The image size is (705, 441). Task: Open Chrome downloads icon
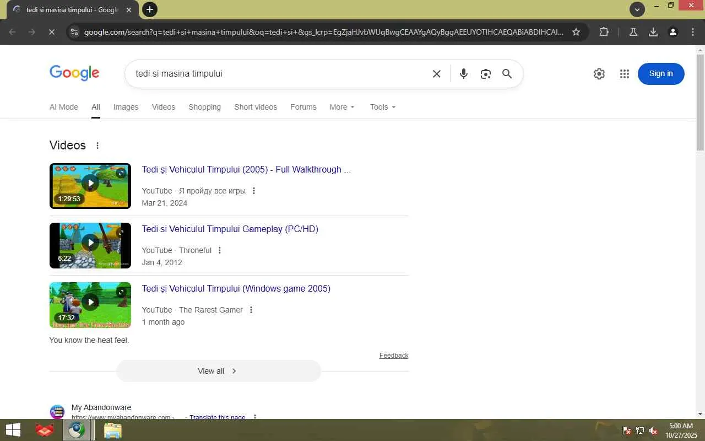click(653, 32)
